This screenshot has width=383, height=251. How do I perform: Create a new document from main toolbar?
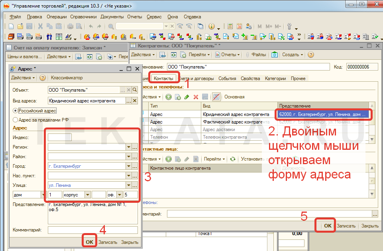11,26
